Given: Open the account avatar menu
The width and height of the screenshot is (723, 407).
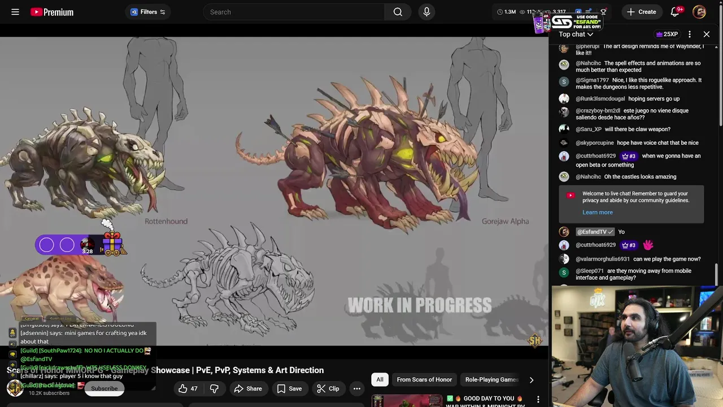Looking at the screenshot, I should coord(699,12).
